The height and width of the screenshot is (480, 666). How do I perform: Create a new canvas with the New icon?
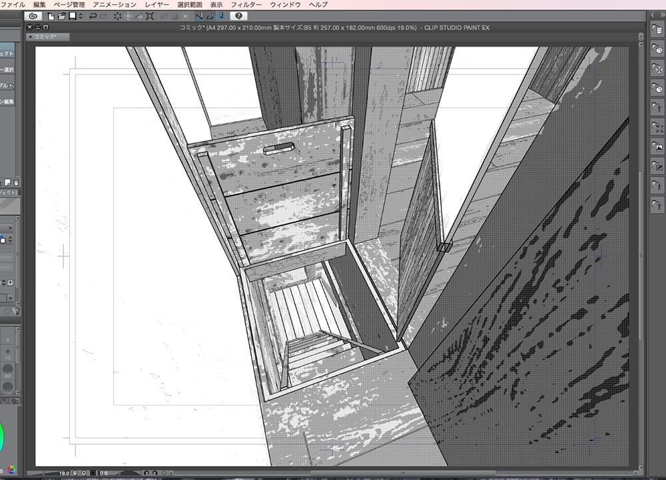click(x=51, y=17)
